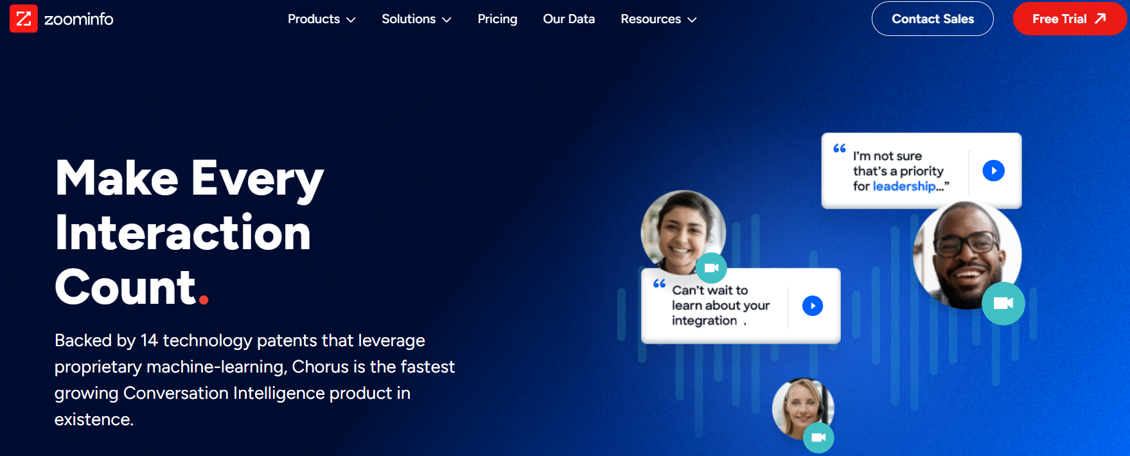Click the arrow icon in Free Trial button
Image resolution: width=1130 pixels, height=456 pixels.
[x=1100, y=19]
